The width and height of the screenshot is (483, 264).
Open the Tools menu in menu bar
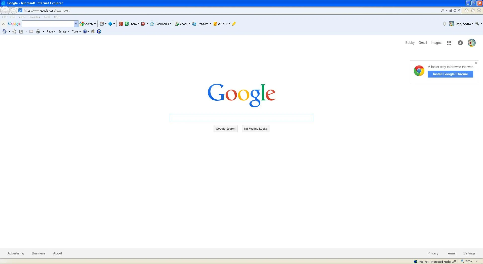[47, 17]
